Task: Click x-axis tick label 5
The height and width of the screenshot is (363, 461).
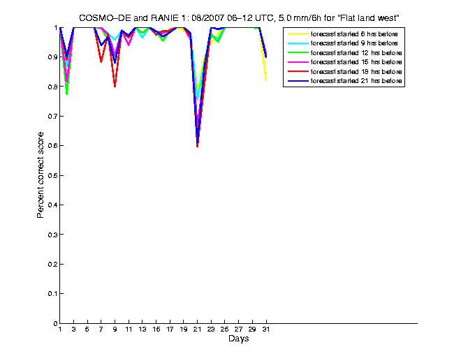Action: [x=87, y=329]
